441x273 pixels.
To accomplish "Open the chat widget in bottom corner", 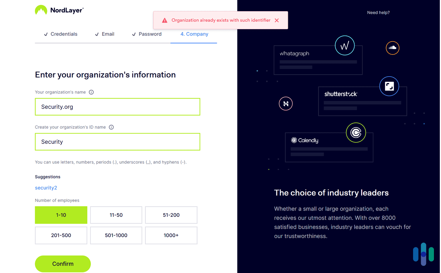I will click(x=423, y=254).
